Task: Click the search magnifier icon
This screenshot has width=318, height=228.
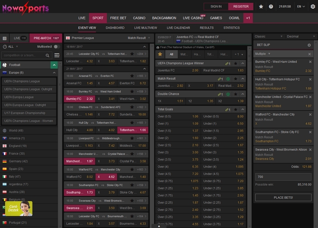Action: click(x=47, y=55)
